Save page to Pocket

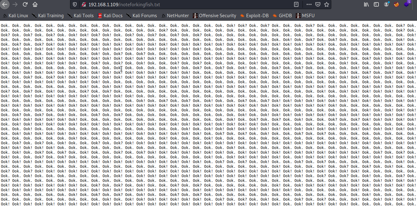pos(318,5)
